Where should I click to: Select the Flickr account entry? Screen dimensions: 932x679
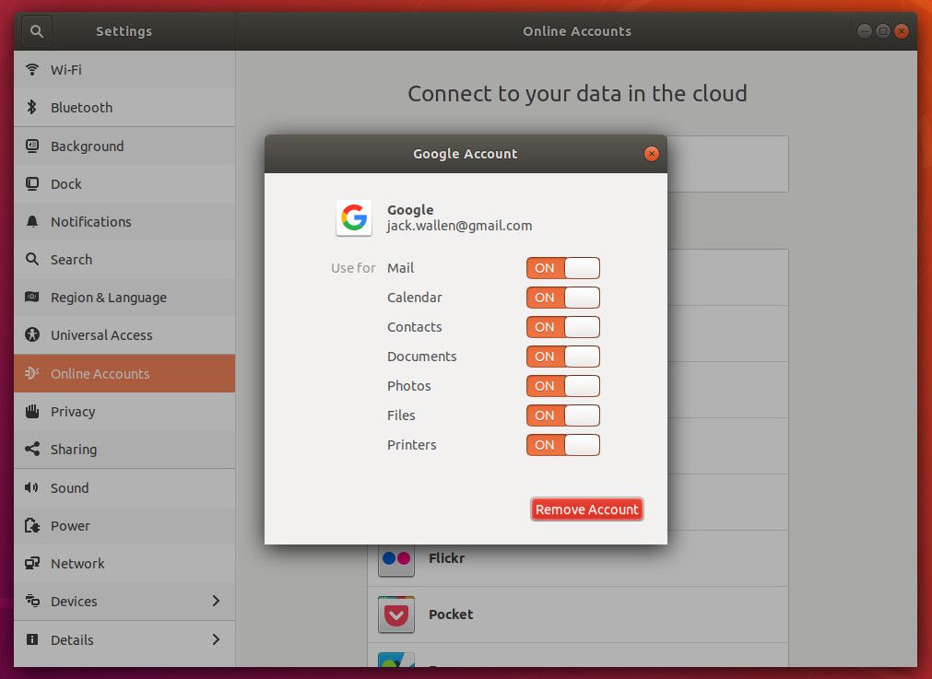578,558
